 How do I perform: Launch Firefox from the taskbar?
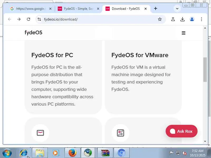point(73,153)
